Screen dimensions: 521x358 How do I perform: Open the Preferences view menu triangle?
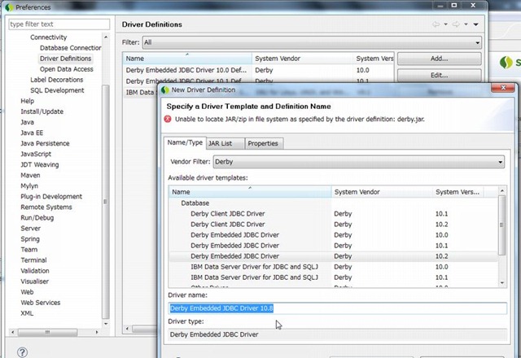click(476, 24)
